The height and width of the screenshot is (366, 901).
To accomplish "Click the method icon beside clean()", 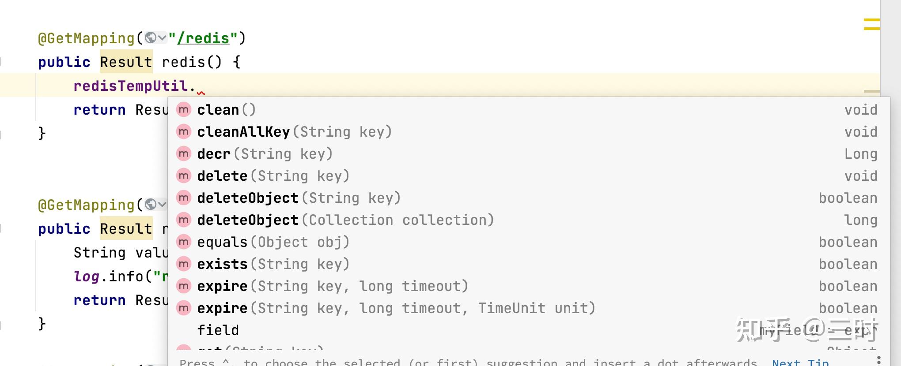I will pyautogui.click(x=184, y=109).
